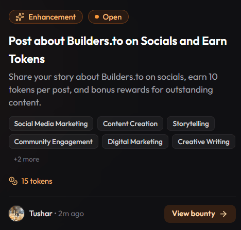Click the orange dot in Open badge

[97, 17]
